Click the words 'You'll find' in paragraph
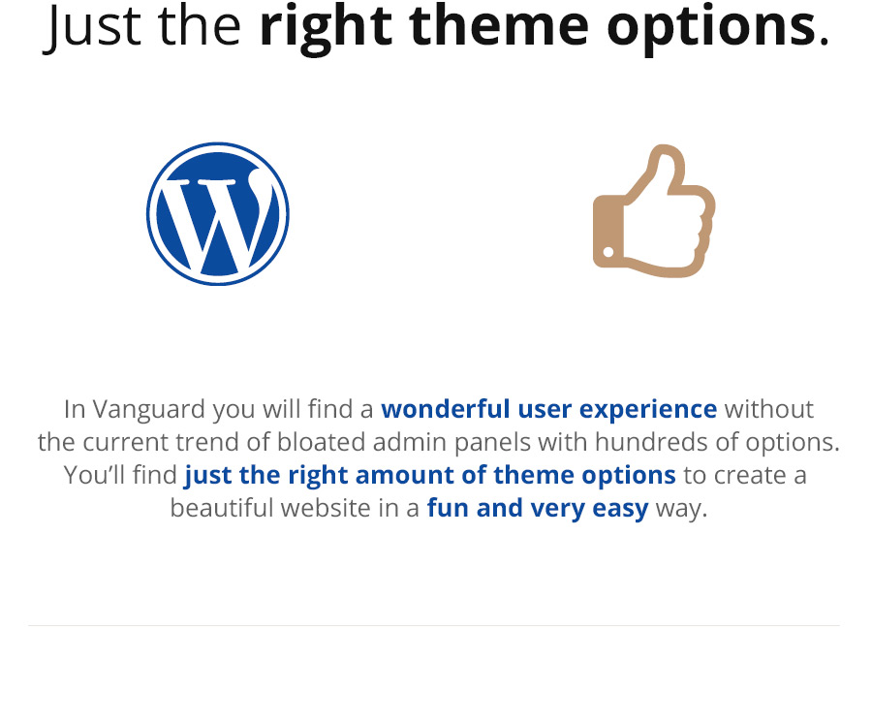The height and width of the screenshot is (724, 872). pos(120,475)
